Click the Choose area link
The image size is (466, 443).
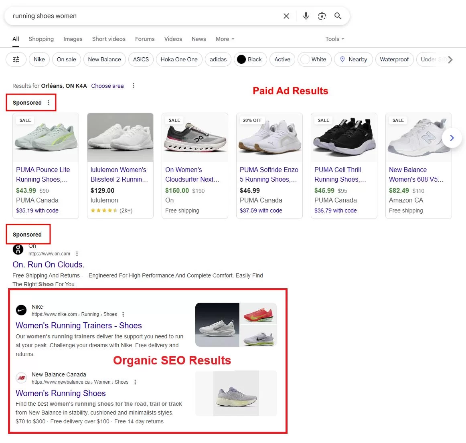pos(107,85)
